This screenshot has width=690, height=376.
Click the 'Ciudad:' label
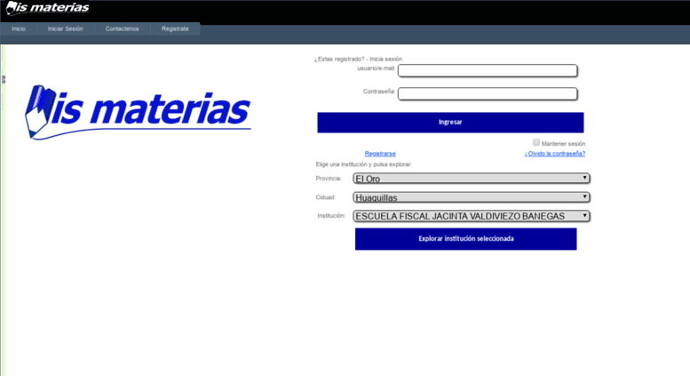pos(326,197)
